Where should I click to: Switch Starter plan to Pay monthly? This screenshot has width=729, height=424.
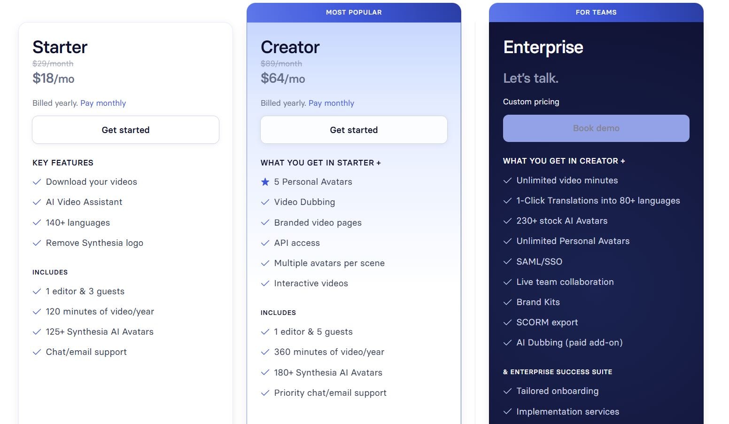point(103,103)
